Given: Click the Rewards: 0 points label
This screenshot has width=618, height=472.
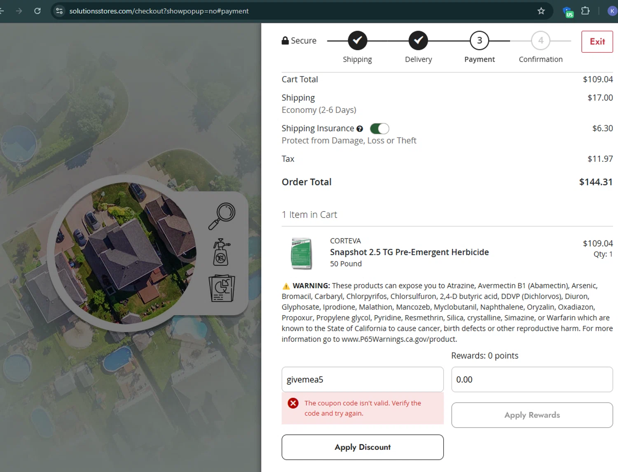Looking at the screenshot, I should (x=485, y=356).
